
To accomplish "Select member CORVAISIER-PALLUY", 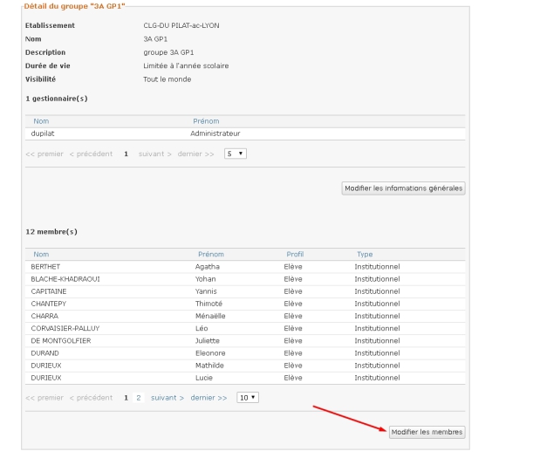I will click(x=245, y=328).
